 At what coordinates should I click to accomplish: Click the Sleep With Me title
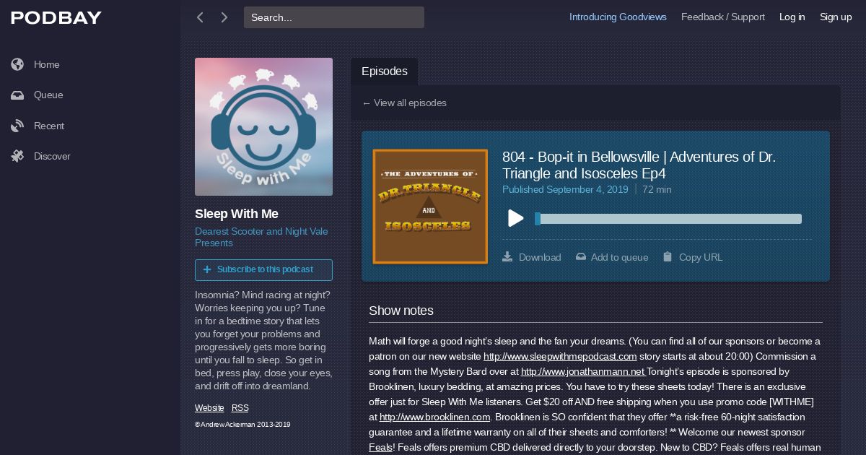coord(237,214)
